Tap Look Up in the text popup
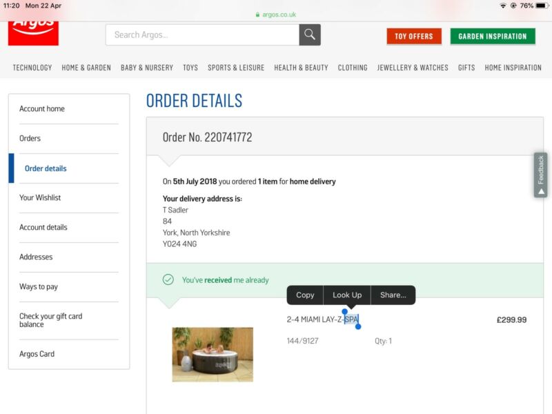 click(347, 295)
